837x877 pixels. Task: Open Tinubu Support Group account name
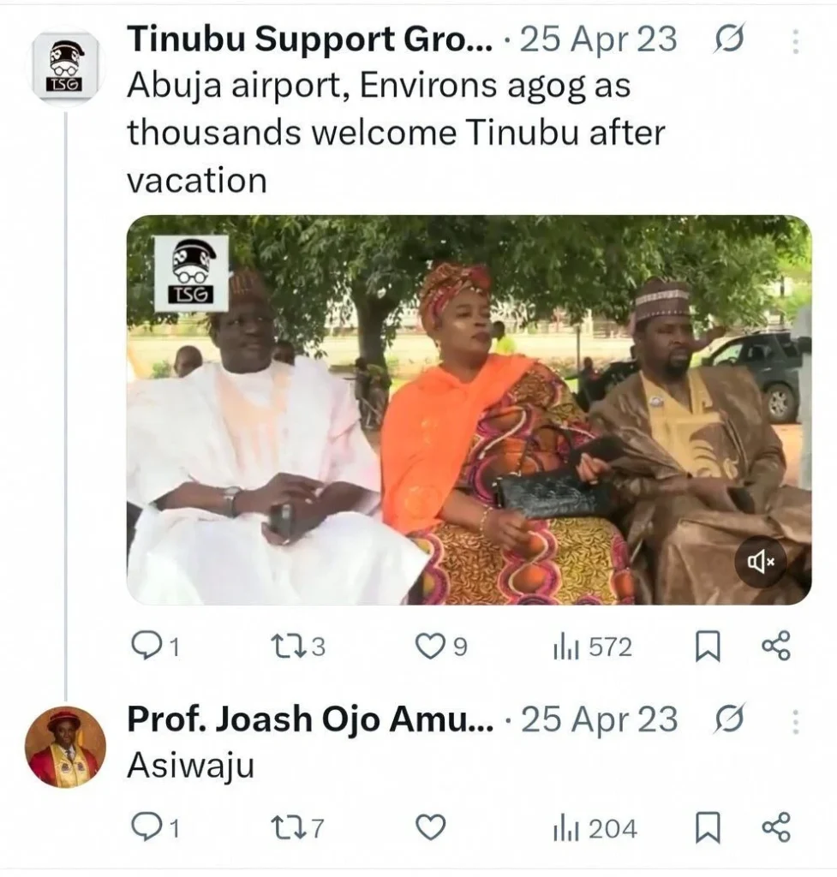point(310,39)
